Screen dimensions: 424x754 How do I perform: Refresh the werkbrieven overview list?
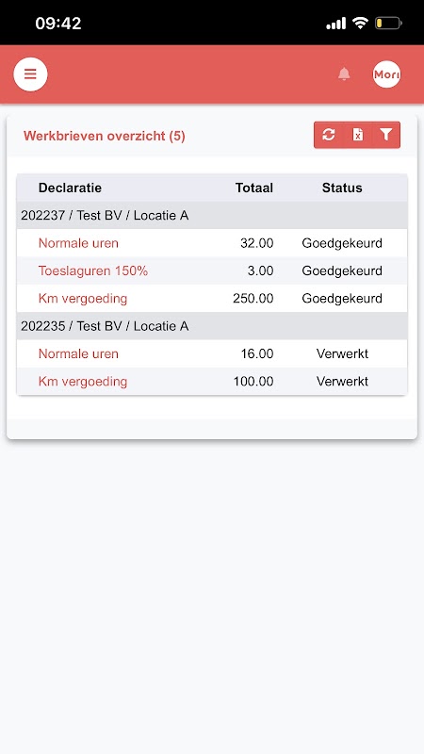328,135
